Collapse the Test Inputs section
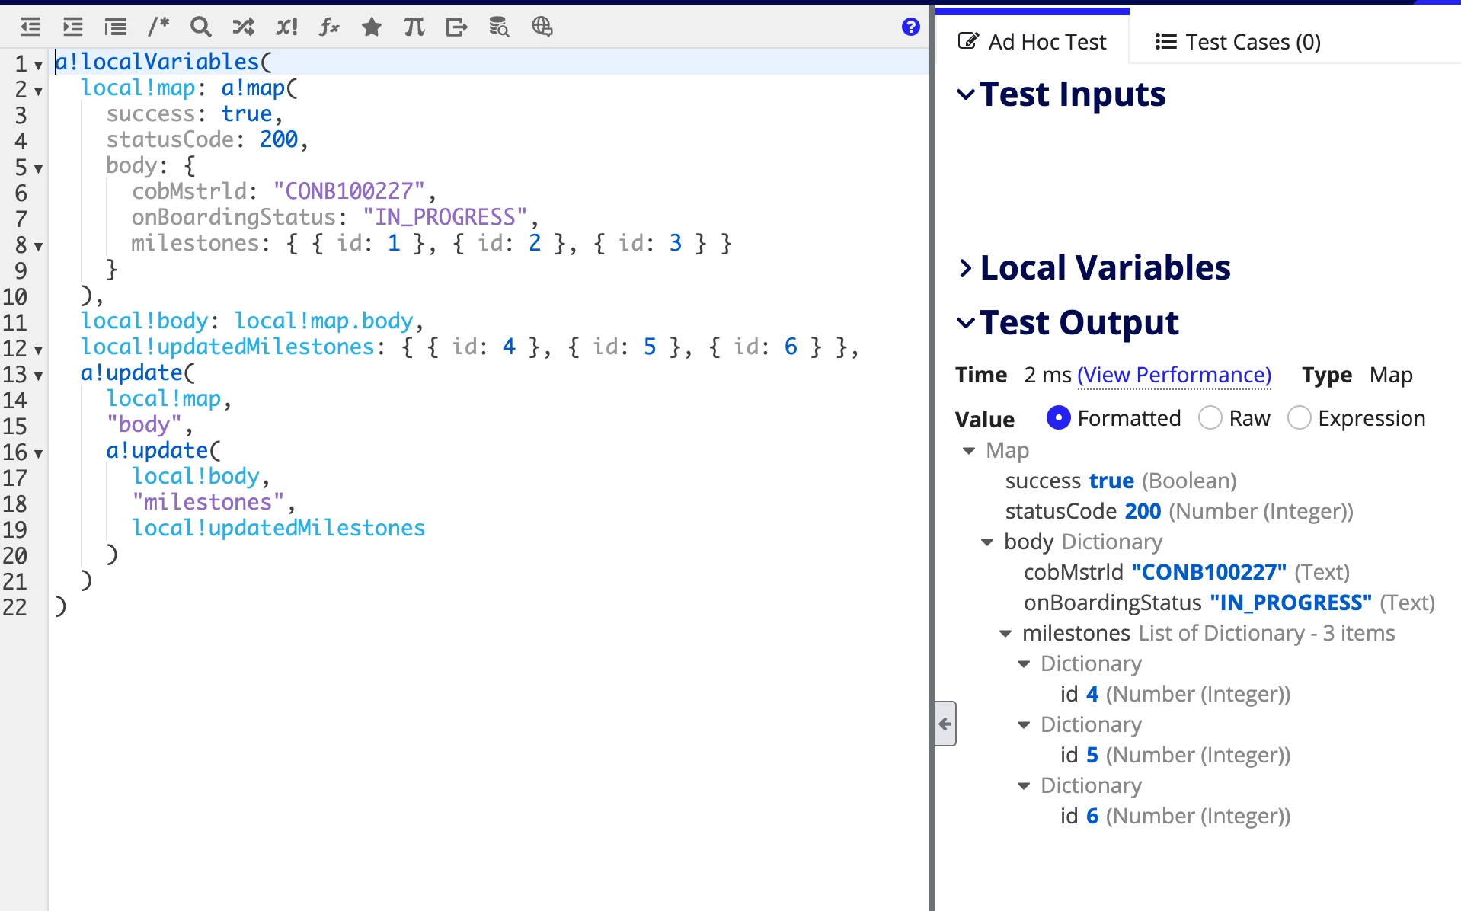This screenshot has width=1461, height=911. (x=966, y=95)
